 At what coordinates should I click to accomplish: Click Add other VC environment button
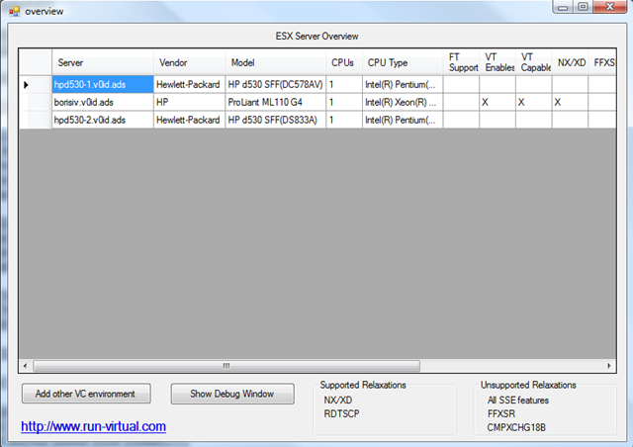click(x=86, y=394)
